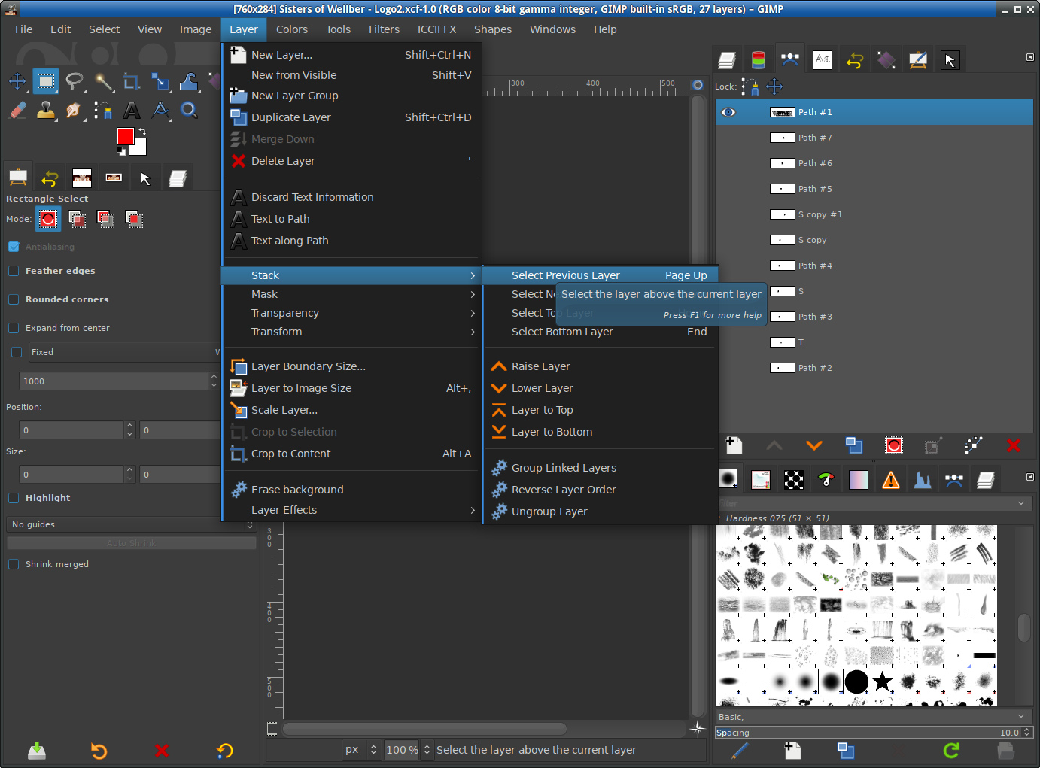
Task: Delete layer using red X button
Action: click(1013, 445)
